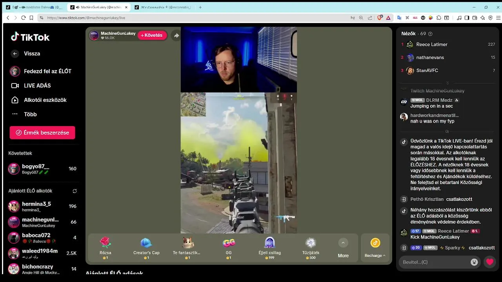Screen dimensions: 502x282
Task: Click the live video stream
Action: (x=238, y=130)
